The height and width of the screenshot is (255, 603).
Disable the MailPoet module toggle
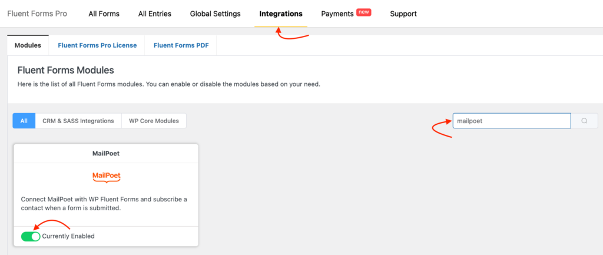tap(31, 236)
